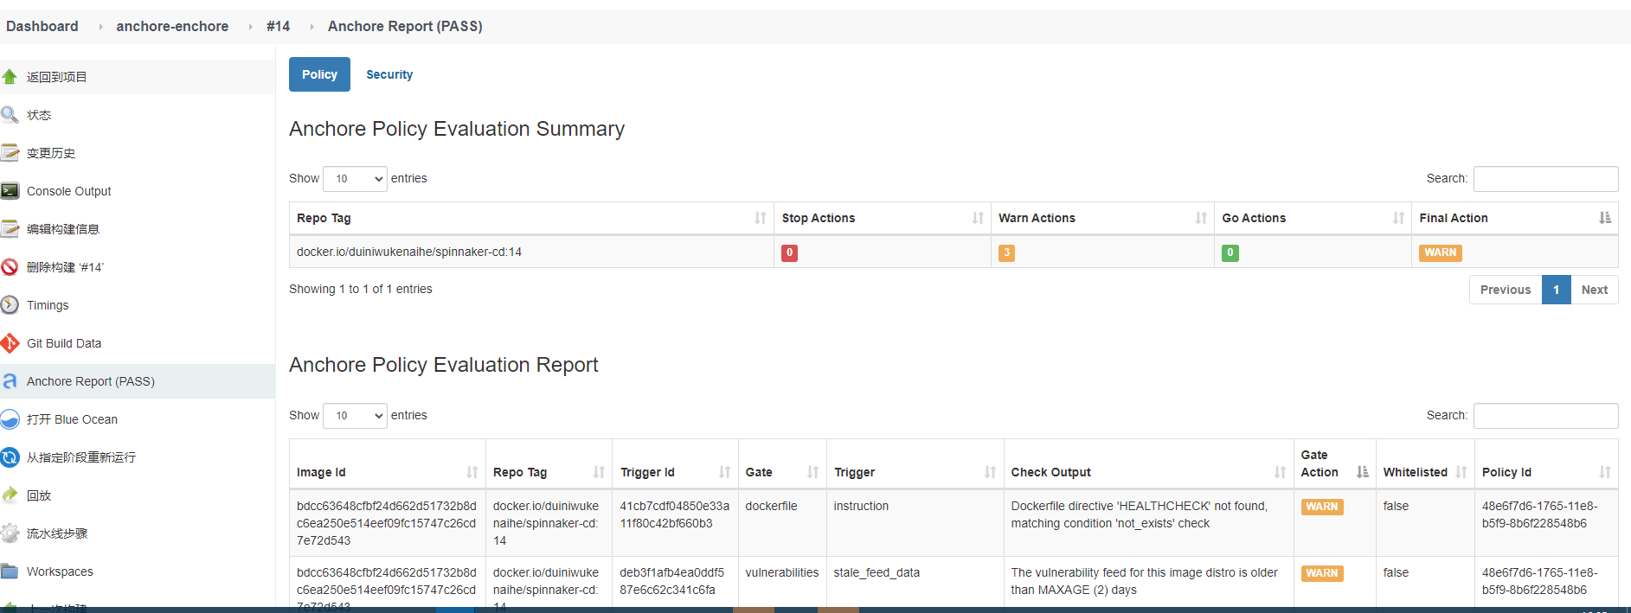Select the Policy tab
1631x613 pixels.
319,74
